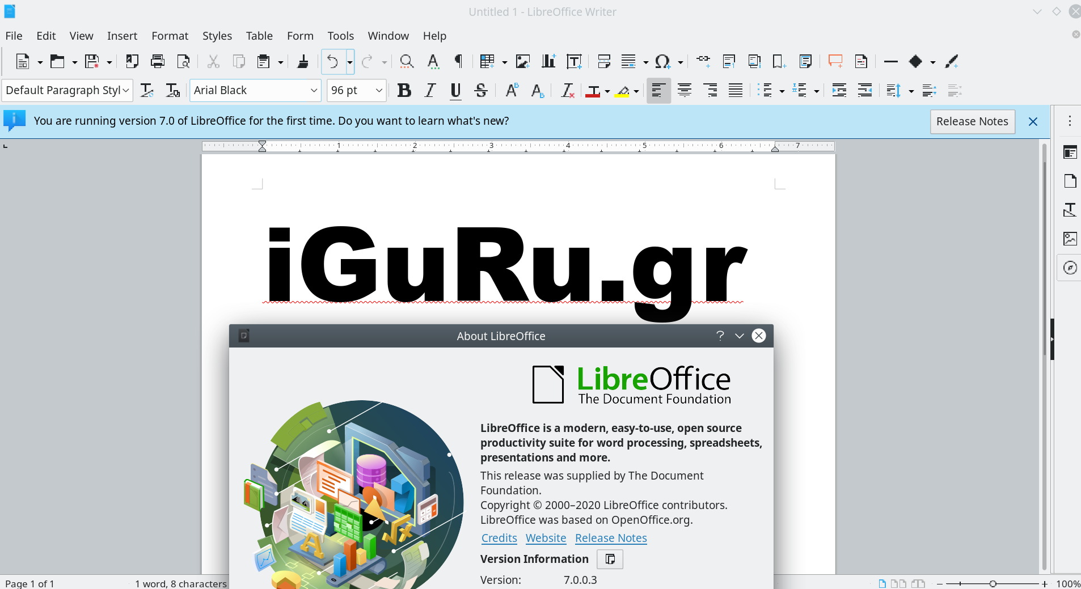This screenshot has width=1081, height=589.
Task: Click the Insert Line icon
Action: pos(891,61)
